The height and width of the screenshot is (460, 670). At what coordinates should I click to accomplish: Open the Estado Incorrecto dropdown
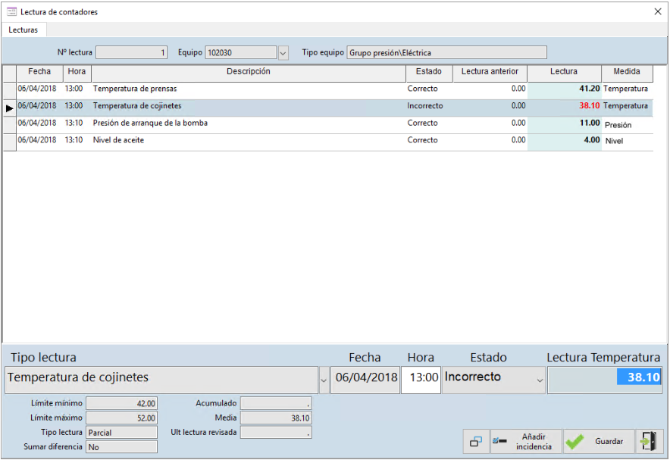[x=540, y=380]
